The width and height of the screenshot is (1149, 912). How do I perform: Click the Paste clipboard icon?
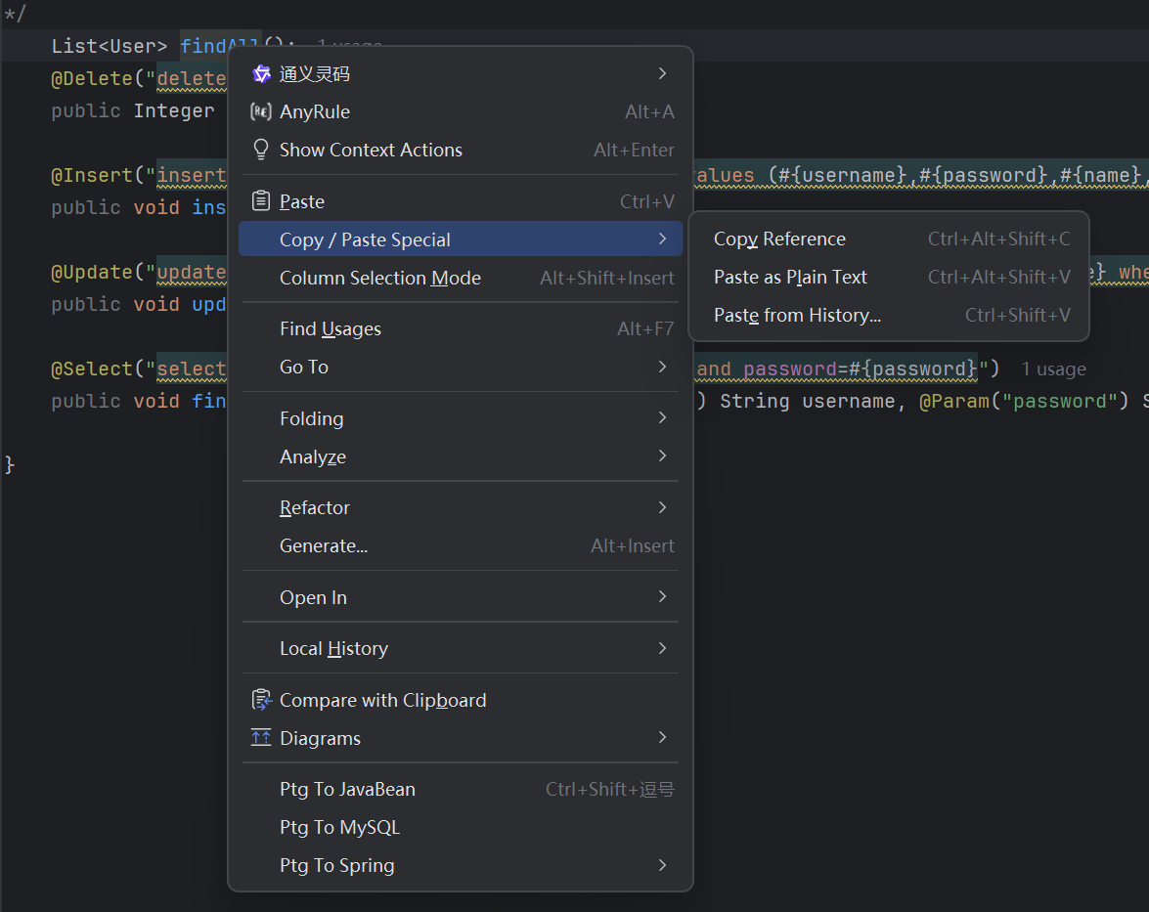tap(261, 201)
